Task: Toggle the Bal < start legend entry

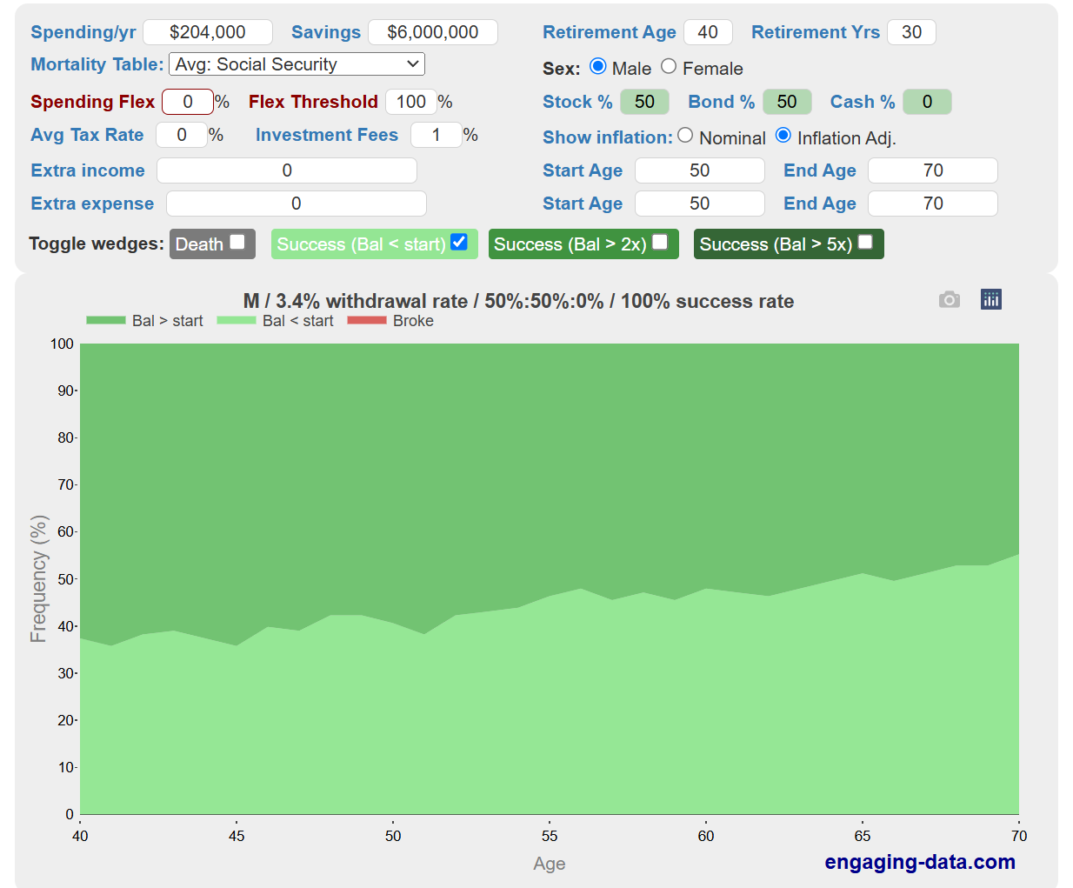Action: (x=275, y=321)
